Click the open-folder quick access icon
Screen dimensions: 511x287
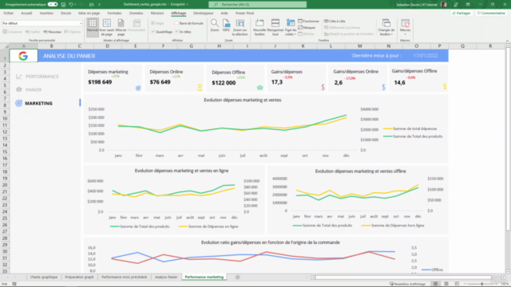tap(92, 5)
